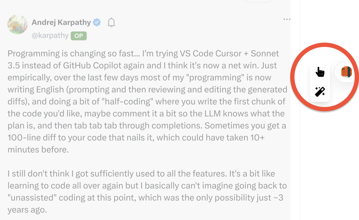Open the @karpathy handle link
The width and height of the screenshot is (359, 220).
49,35
